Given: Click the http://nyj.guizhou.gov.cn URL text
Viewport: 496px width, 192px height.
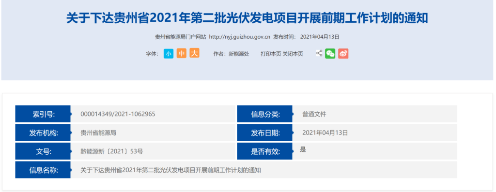Looking at the screenshot, I should pos(240,37).
